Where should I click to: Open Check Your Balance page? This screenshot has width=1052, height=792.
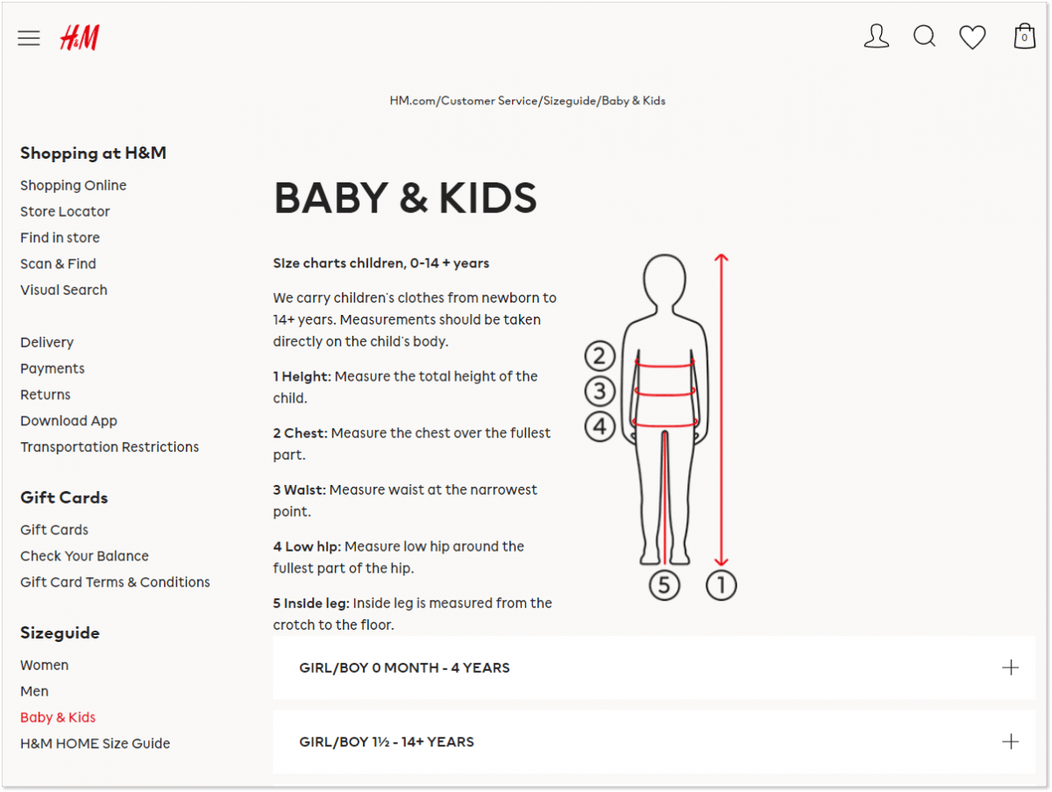pos(84,555)
